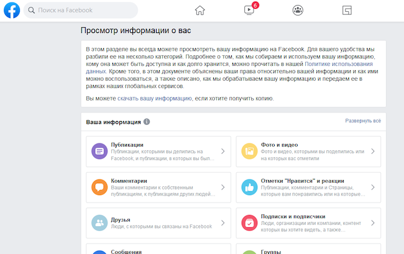Viewport: 404px width, 254px height.
Task: Click the Facebook logo
Action: coord(12,11)
